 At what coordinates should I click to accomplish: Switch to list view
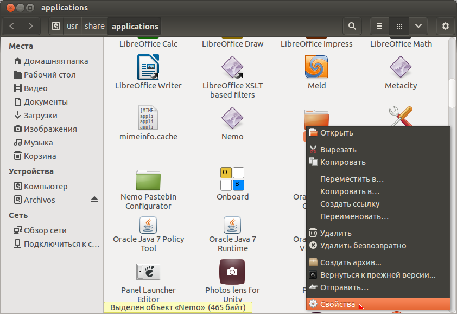tap(379, 26)
